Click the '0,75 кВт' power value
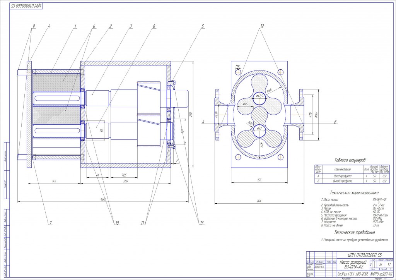Screen dimensions: 396x280 point(378,222)
